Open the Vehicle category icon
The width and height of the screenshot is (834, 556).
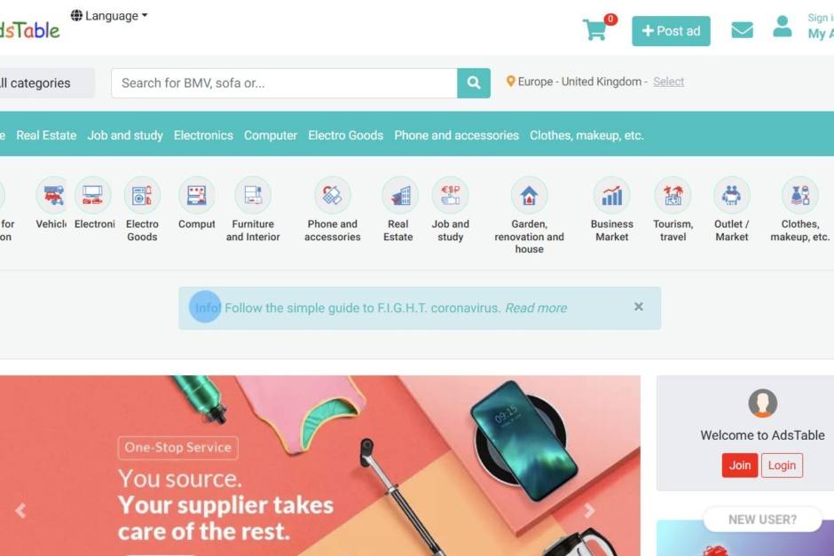(x=52, y=195)
